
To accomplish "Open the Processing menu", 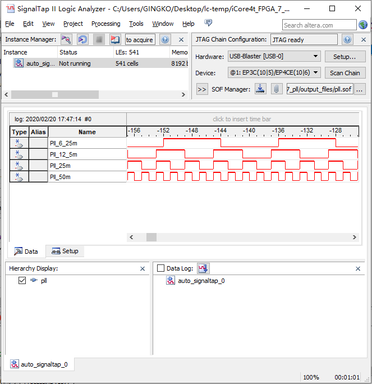I will 105,24.
